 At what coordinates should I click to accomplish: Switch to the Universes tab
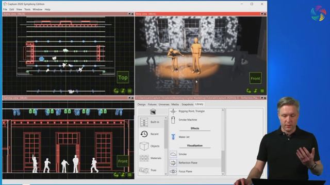pyautogui.click(x=164, y=104)
